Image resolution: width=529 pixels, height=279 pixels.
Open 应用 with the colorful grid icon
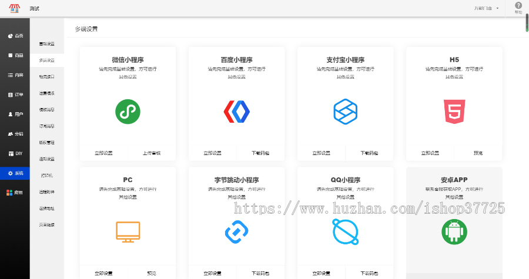tap(15, 193)
